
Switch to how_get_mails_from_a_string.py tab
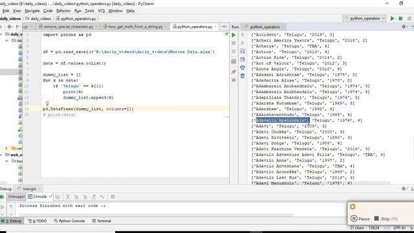135,27
